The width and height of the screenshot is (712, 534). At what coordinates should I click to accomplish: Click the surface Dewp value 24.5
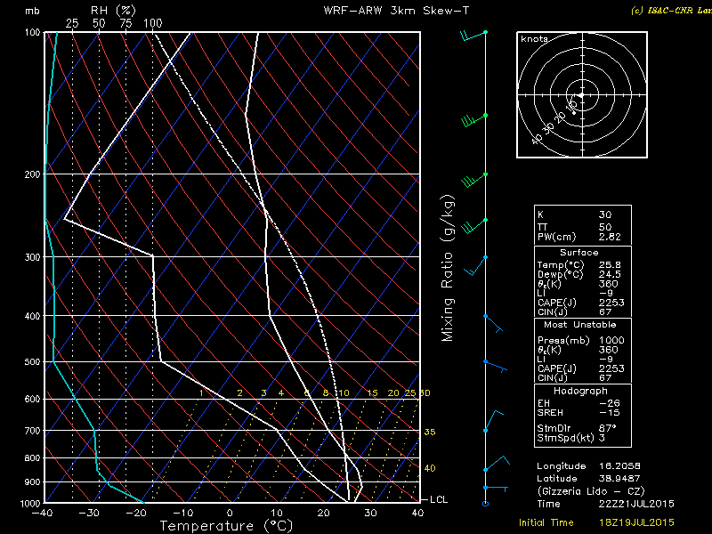611,274
